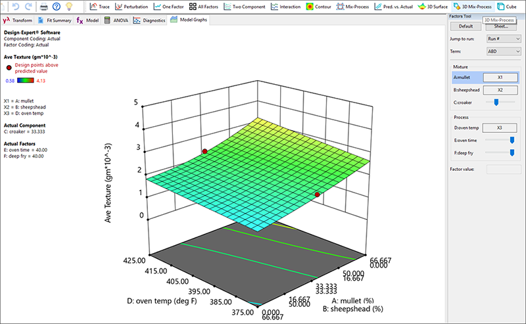Click the C:croaker slider handle
The height and width of the screenshot is (324, 526).
(496, 102)
